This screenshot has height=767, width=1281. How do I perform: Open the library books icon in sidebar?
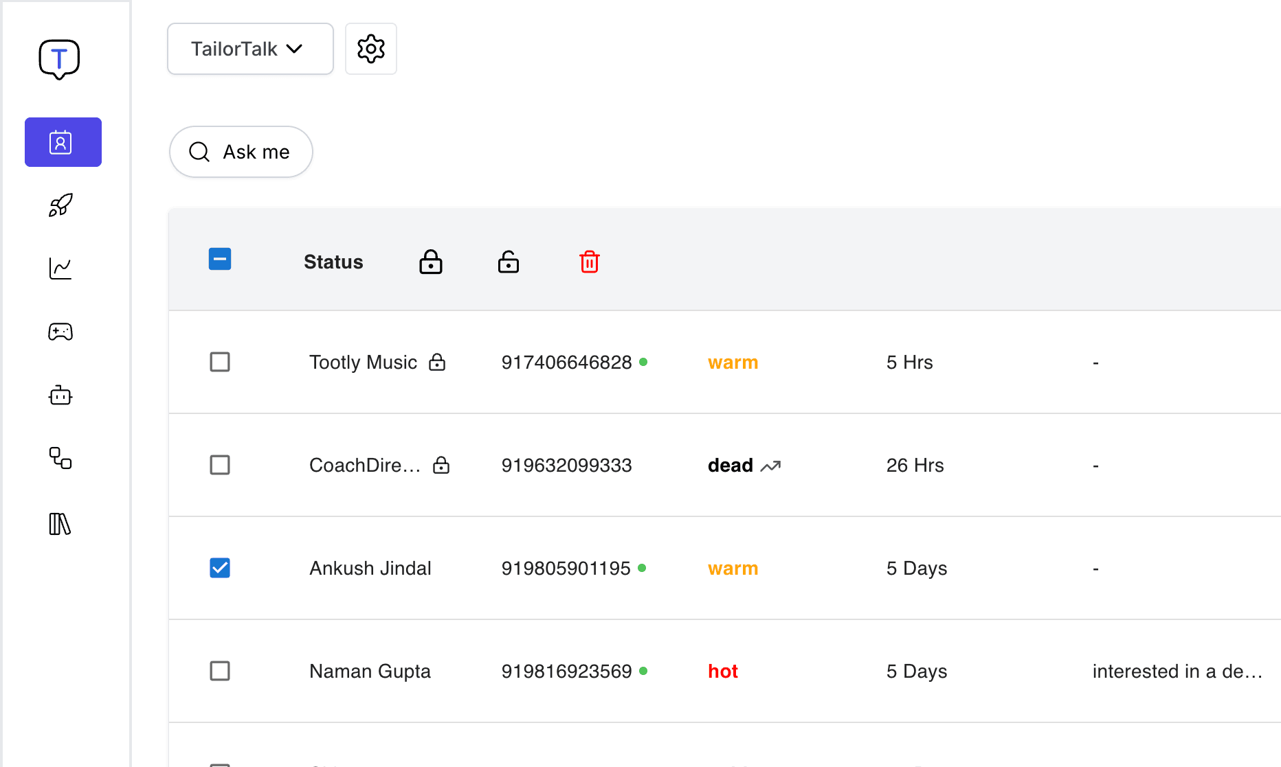pyautogui.click(x=60, y=524)
